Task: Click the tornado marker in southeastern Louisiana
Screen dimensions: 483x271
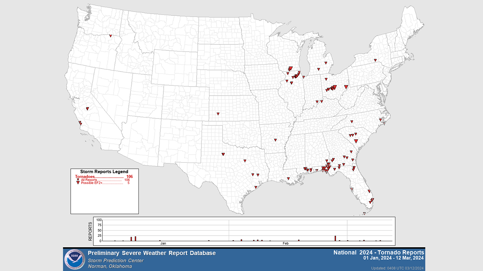Action: [x=288, y=178]
